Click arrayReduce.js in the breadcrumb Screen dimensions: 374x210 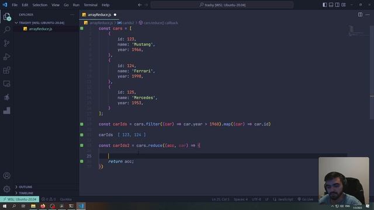101,23
